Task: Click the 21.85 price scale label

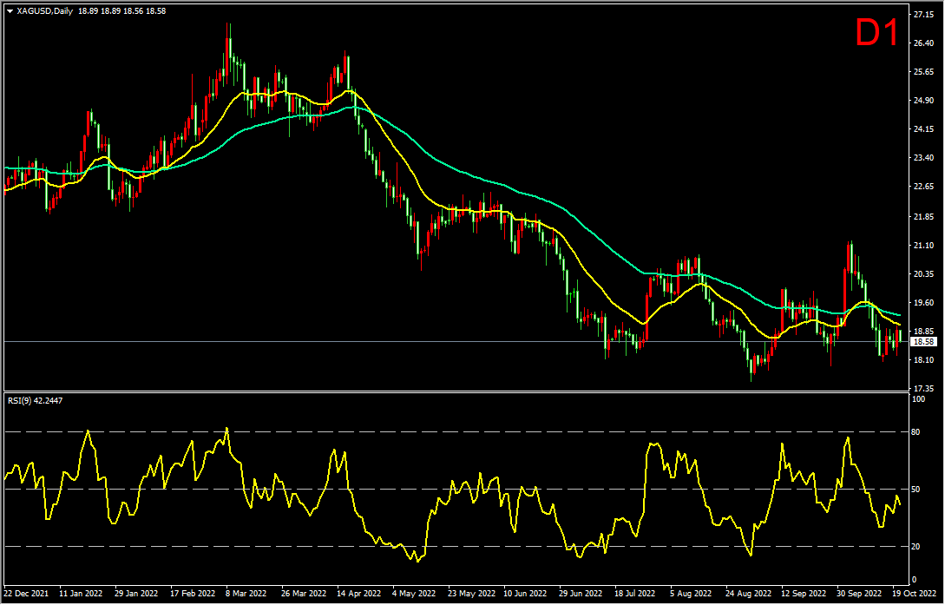Action: pyautogui.click(x=924, y=216)
